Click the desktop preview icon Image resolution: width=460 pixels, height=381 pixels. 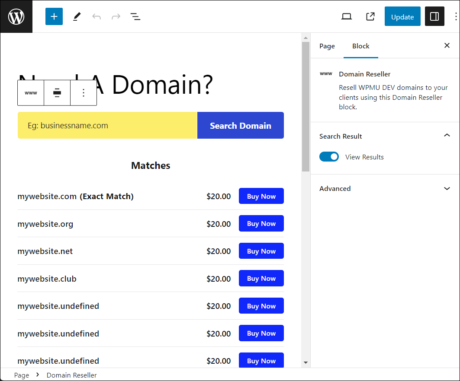346,16
